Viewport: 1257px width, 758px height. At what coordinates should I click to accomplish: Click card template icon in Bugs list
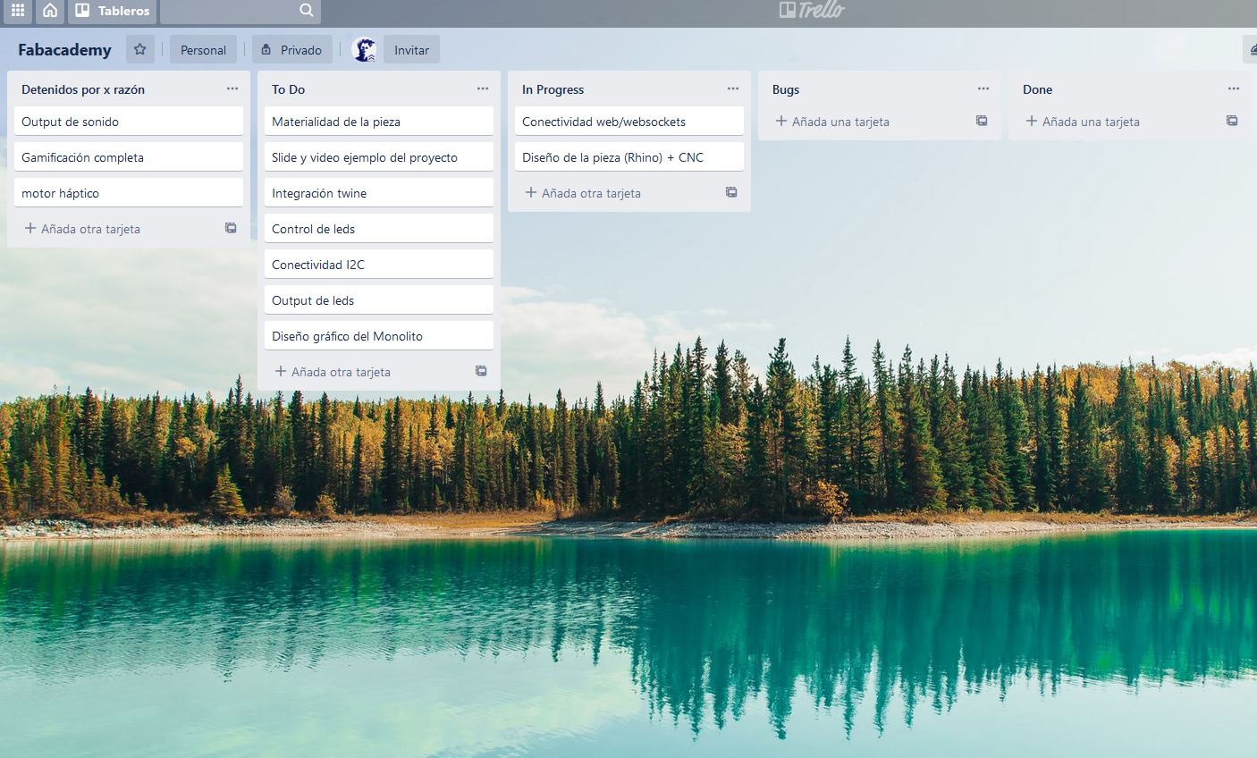pyautogui.click(x=982, y=121)
